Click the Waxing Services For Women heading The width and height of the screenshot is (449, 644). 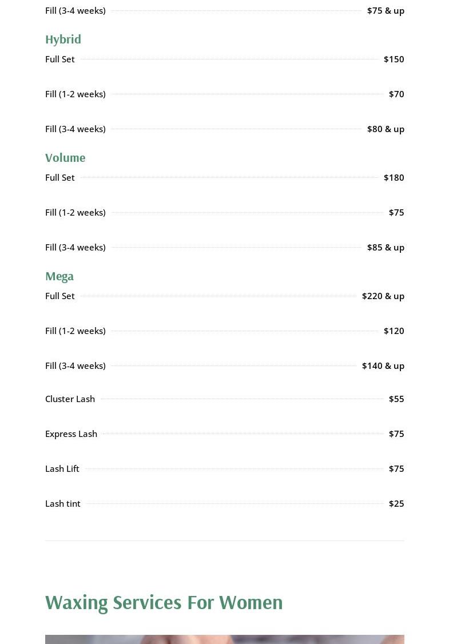[x=164, y=602]
